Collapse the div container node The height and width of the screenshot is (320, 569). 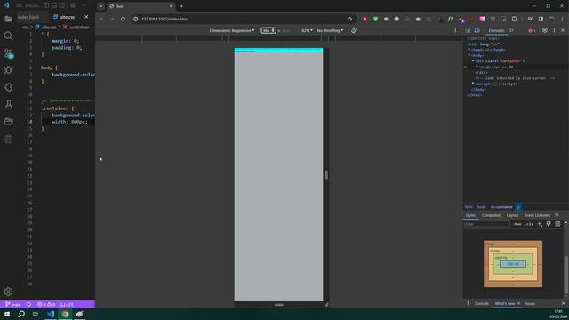pos(473,61)
